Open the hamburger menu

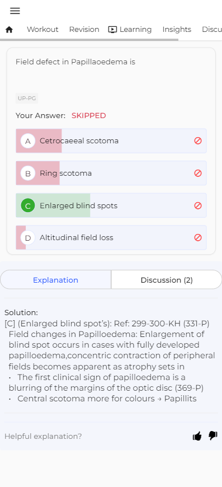[15, 11]
